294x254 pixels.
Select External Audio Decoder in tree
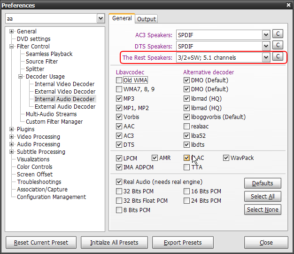point(65,107)
